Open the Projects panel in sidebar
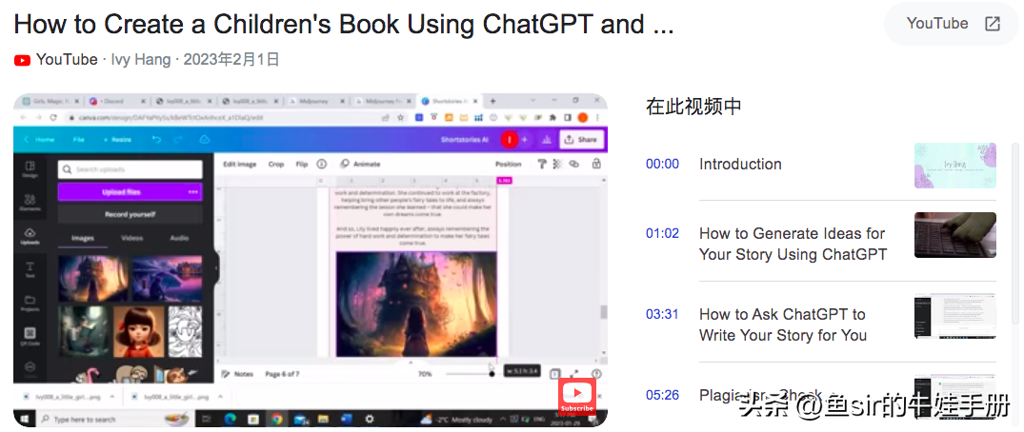Image resolution: width=1024 pixels, height=432 pixels. (30, 304)
